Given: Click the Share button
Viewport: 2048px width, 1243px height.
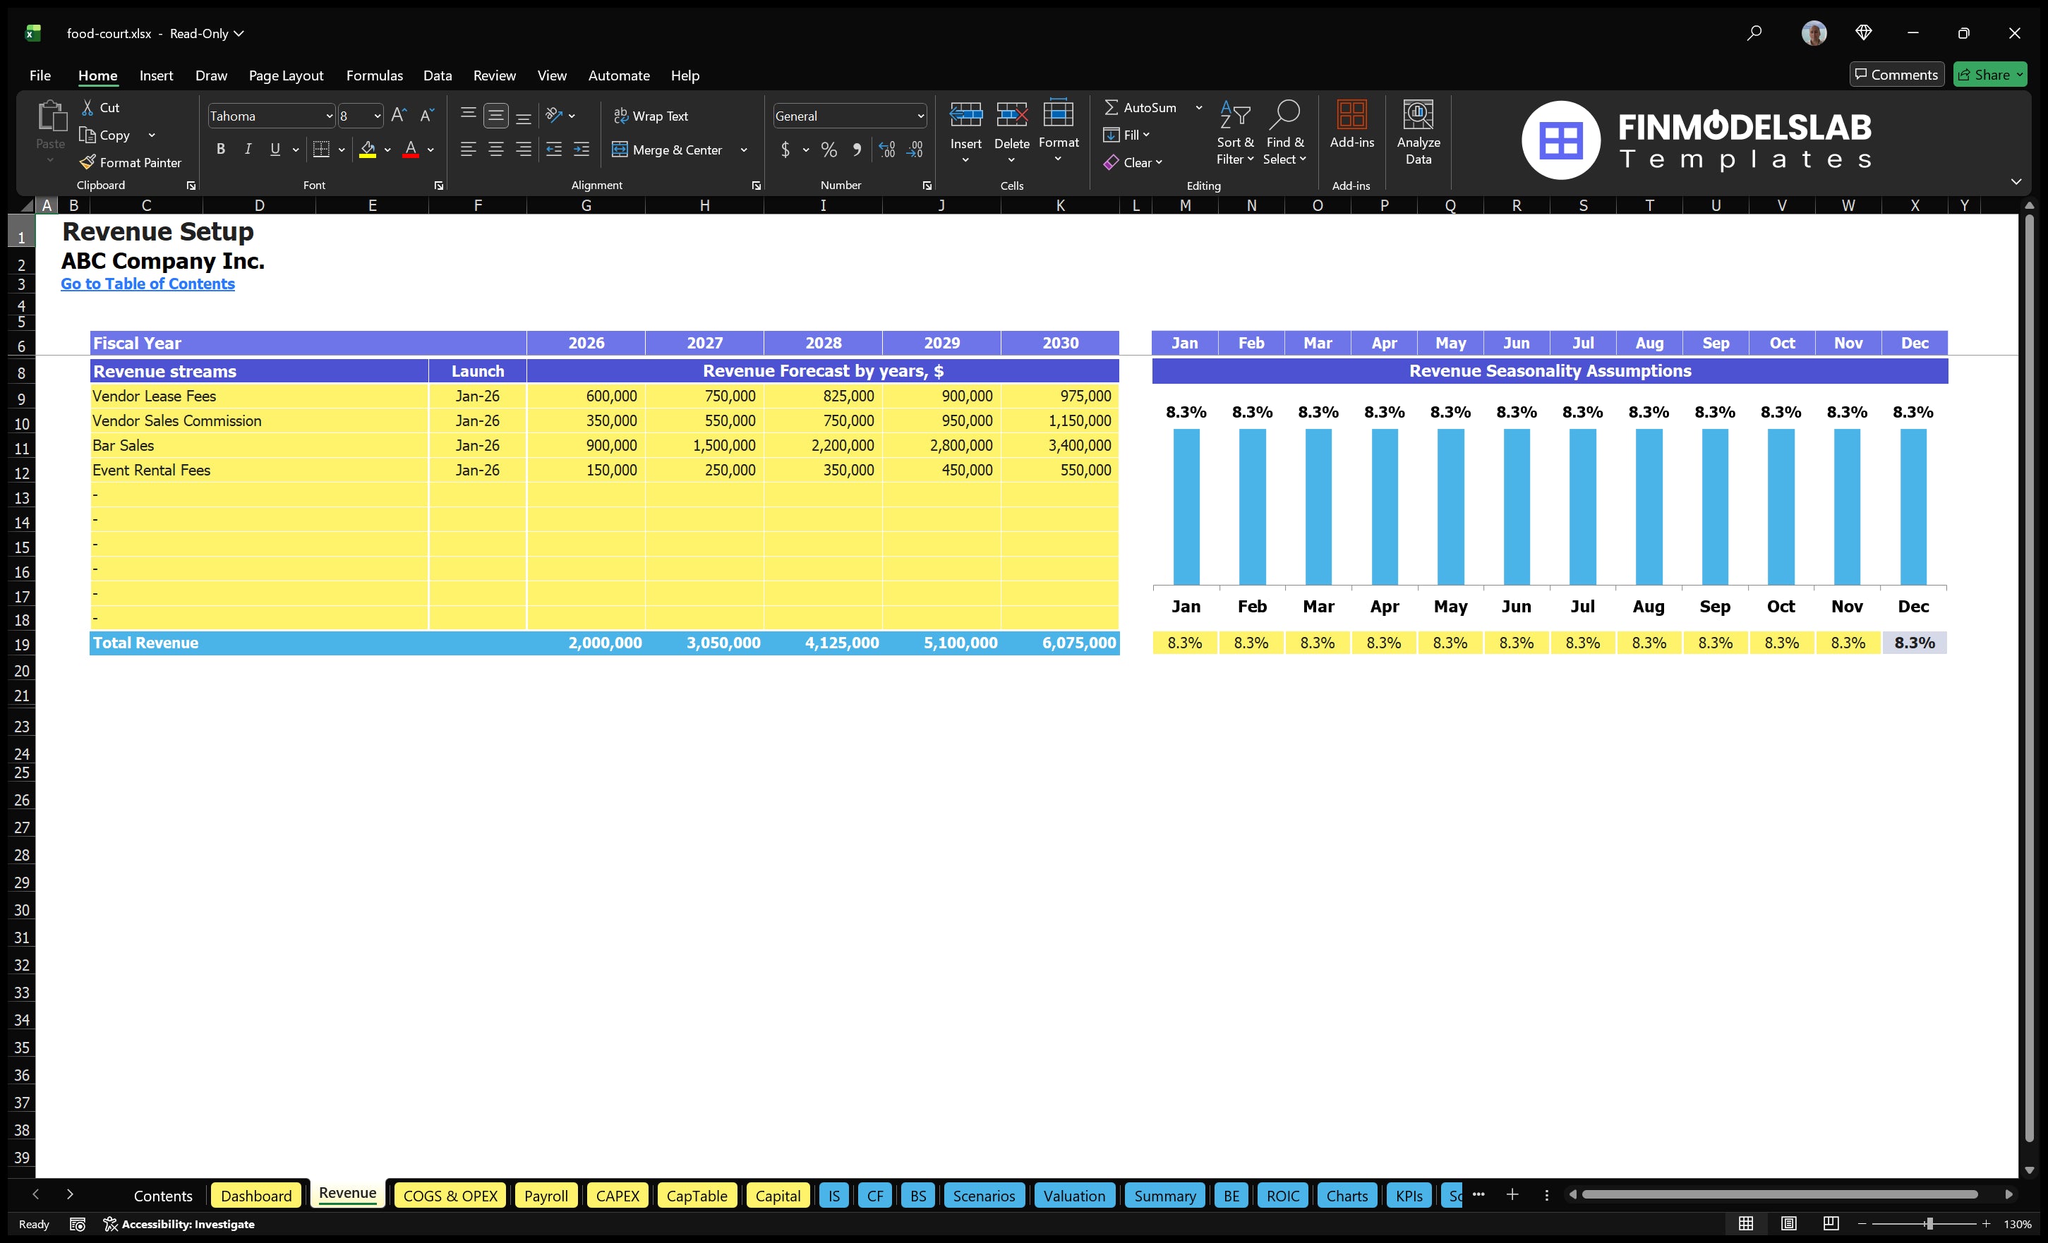Looking at the screenshot, I should coord(1990,74).
